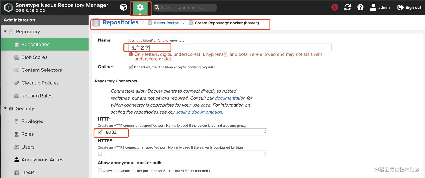
Task: Enable Allow anonymous docker pull checkbox
Action: point(100,170)
